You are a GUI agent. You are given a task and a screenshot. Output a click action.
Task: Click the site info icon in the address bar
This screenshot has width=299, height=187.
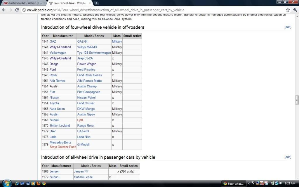coord(24,10)
